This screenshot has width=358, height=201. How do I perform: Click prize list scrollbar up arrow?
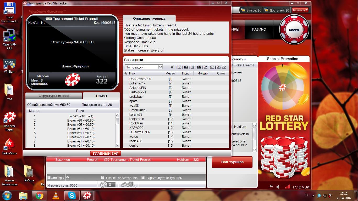tap(117, 115)
